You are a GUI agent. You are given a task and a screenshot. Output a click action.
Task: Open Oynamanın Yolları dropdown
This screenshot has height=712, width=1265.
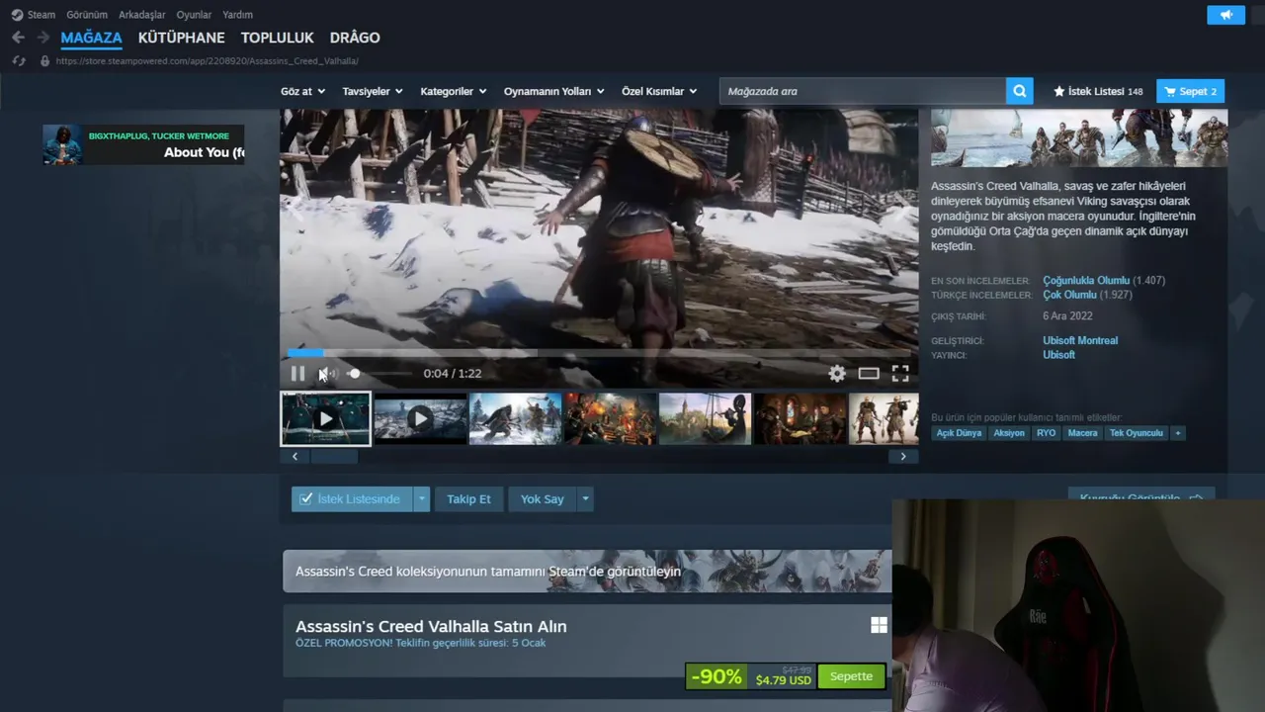click(554, 91)
